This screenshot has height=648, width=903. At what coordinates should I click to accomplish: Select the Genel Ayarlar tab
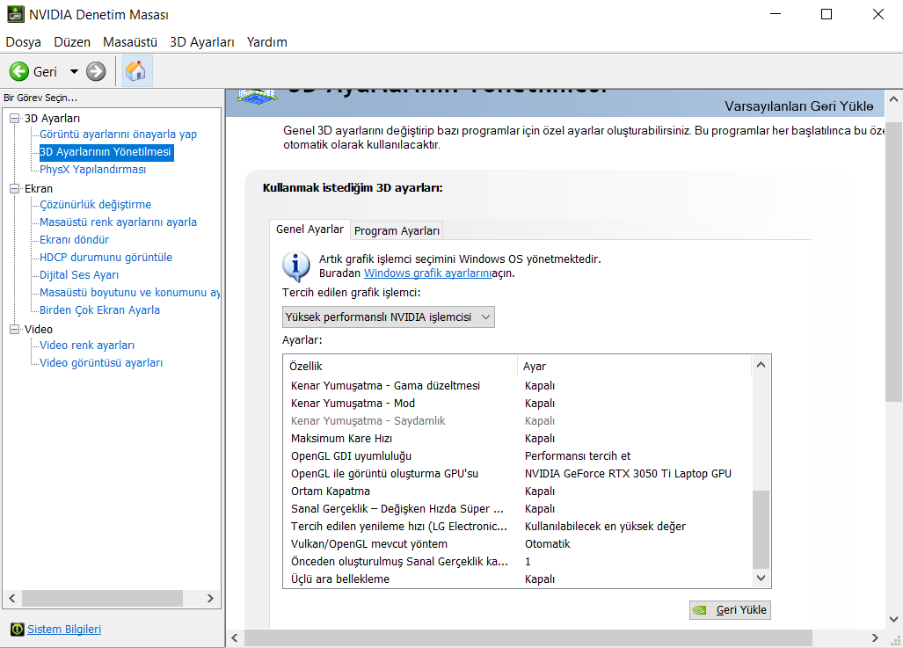coord(309,229)
